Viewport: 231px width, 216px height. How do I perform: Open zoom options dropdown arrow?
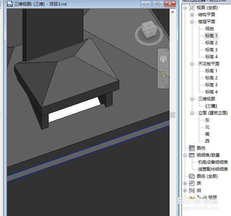click(x=163, y=81)
